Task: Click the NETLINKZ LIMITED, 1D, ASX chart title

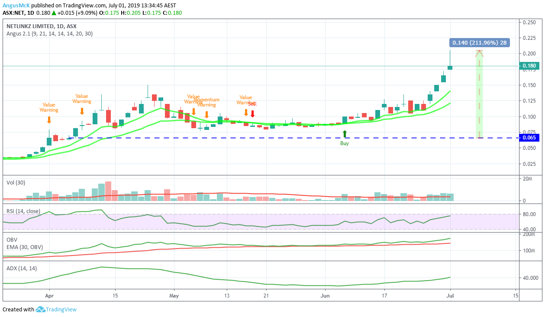Action: tap(41, 26)
